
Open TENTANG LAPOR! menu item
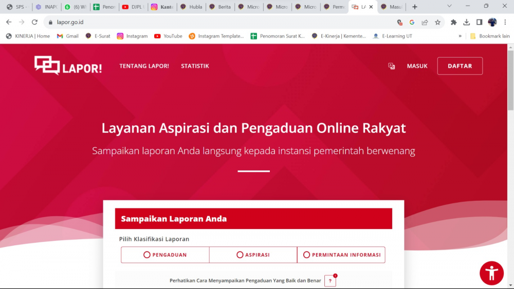144,66
